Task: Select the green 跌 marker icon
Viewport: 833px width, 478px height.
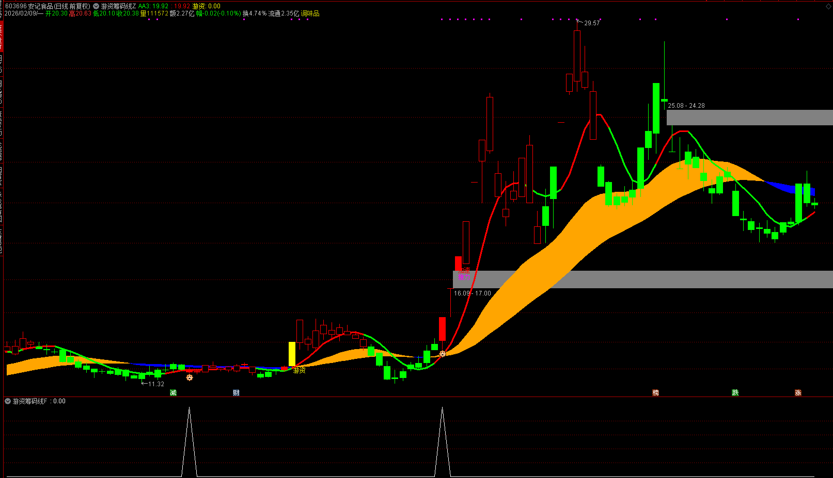Action: coord(735,393)
